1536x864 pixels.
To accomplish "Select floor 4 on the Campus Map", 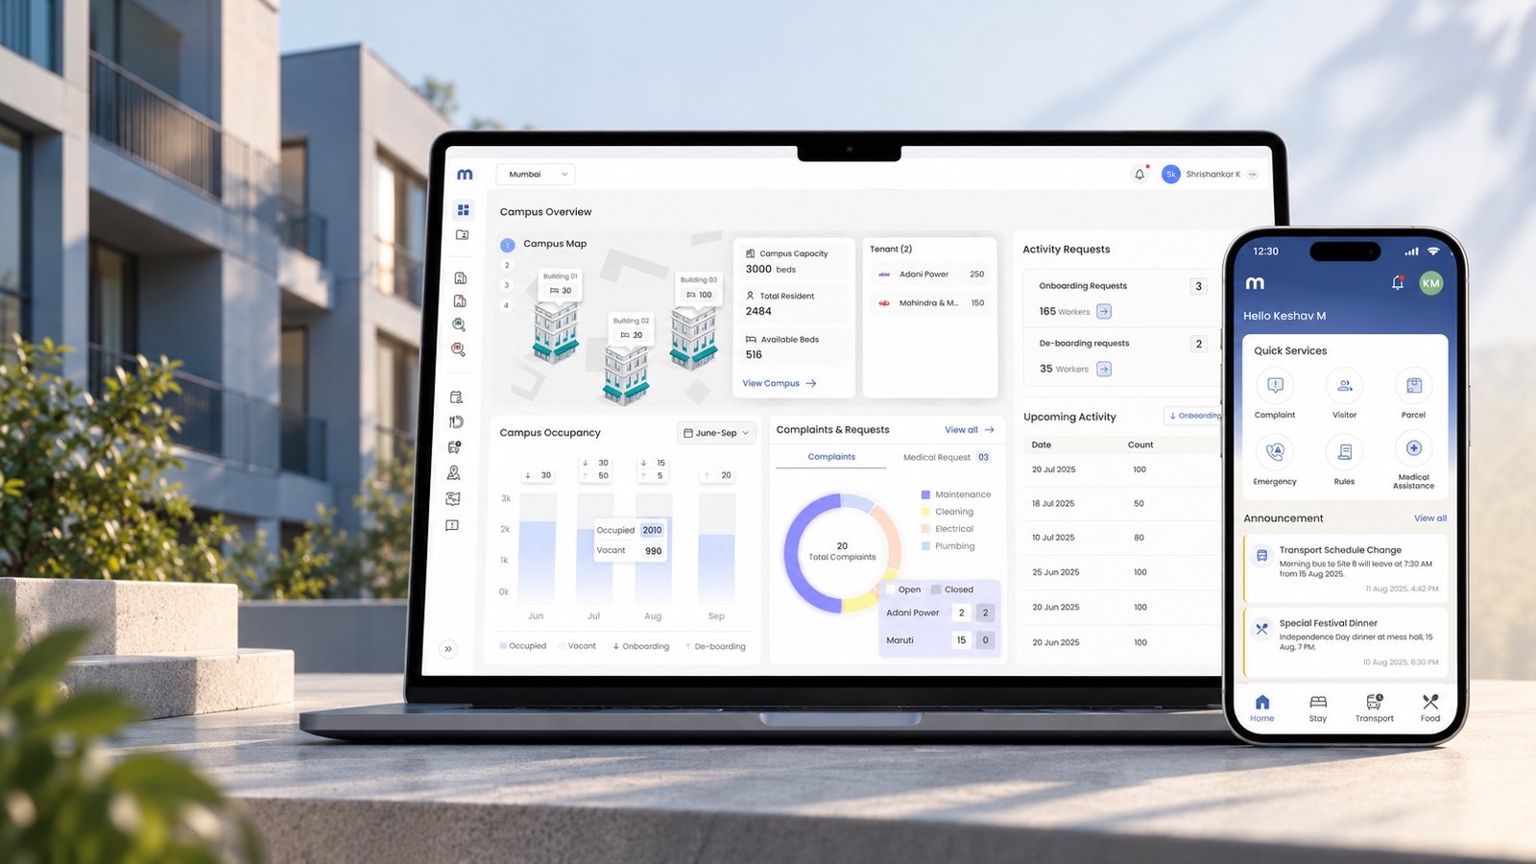I will [506, 305].
